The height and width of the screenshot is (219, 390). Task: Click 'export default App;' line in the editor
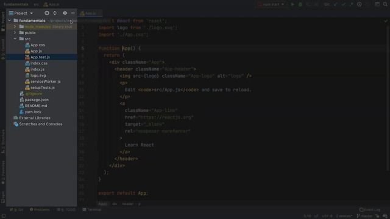[x=123, y=193]
